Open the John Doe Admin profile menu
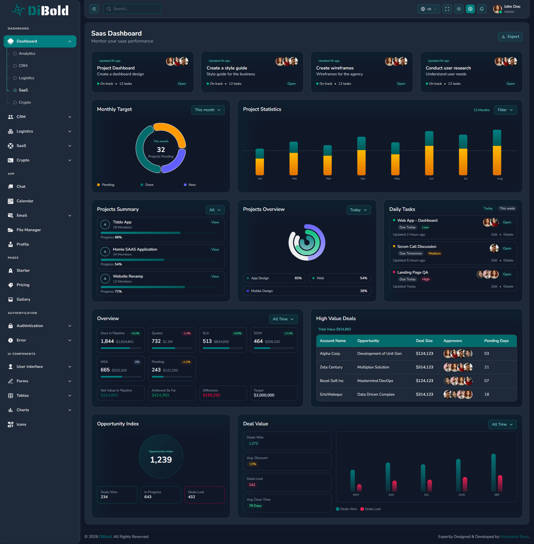 [x=507, y=9]
